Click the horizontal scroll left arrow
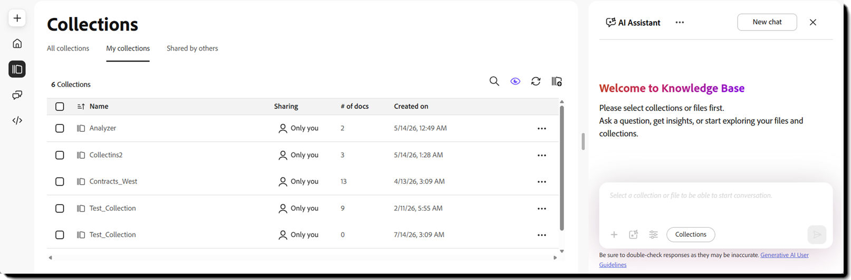Image resolution: width=851 pixels, height=280 pixels. click(x=50, y=258)
